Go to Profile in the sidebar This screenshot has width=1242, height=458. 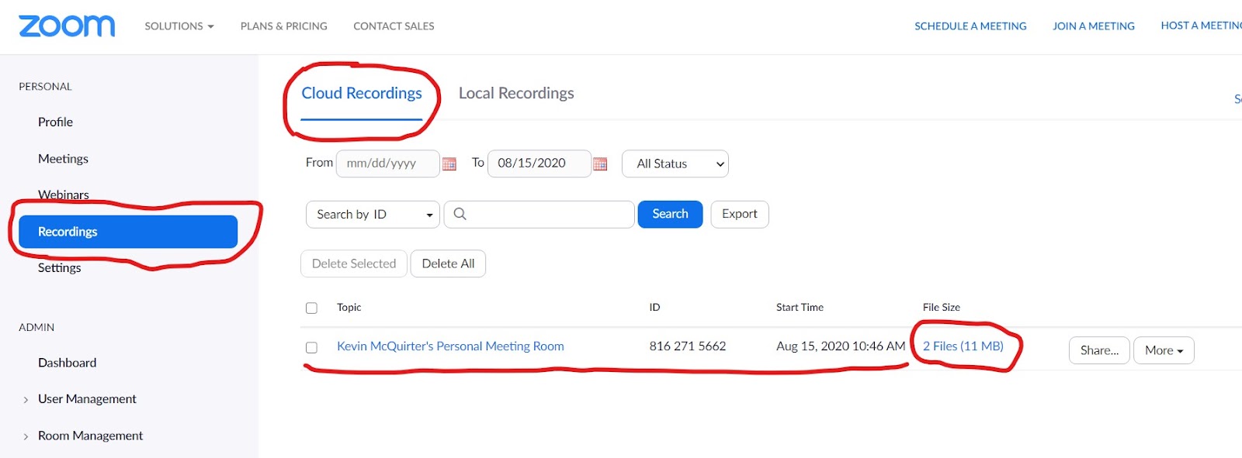point(55,122)
